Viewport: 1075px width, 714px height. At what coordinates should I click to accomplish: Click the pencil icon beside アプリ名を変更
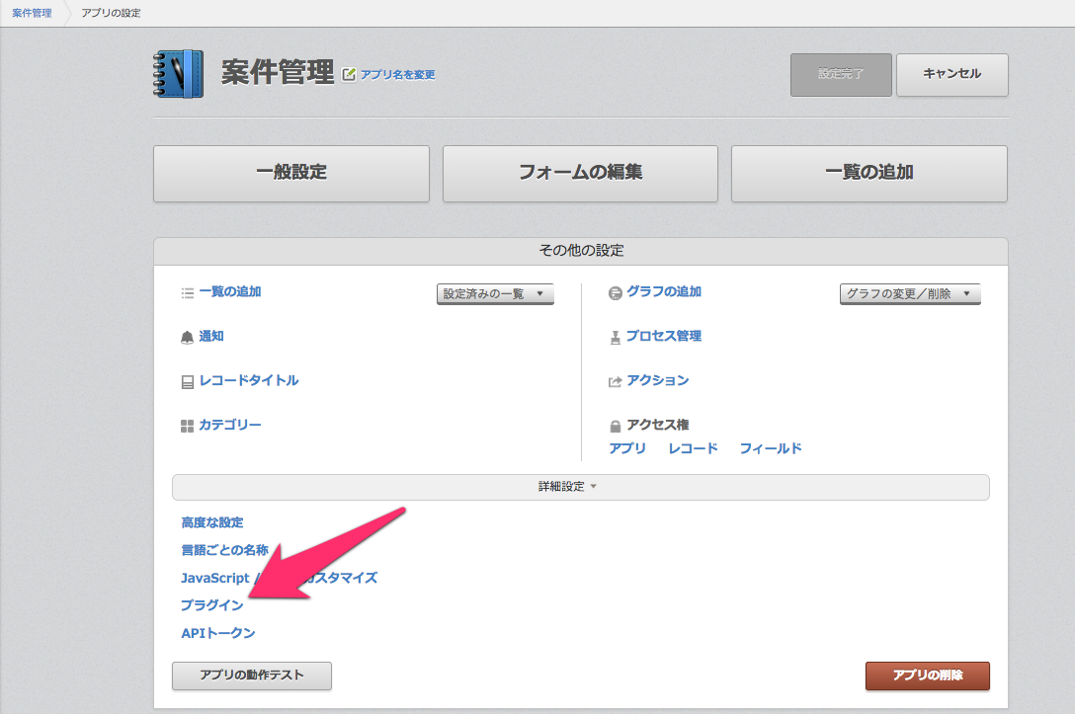349,74
